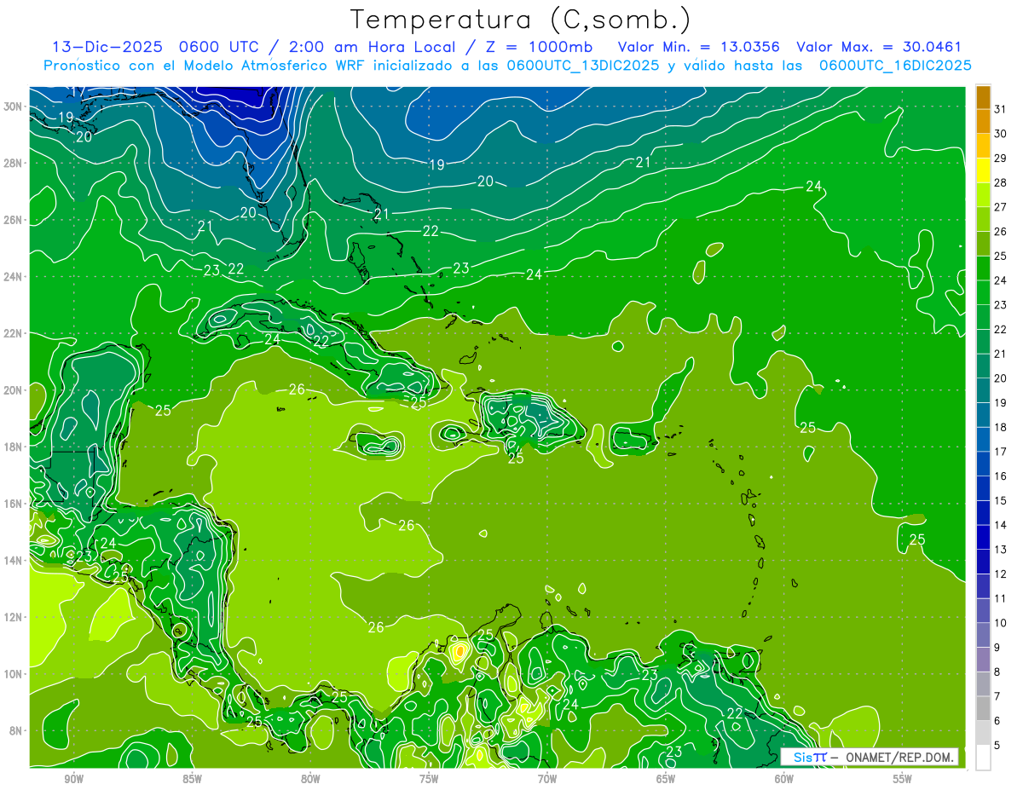Click the legend scale value 27
This screenshot has width=1023, height=790.
(x=1000, y=207)
